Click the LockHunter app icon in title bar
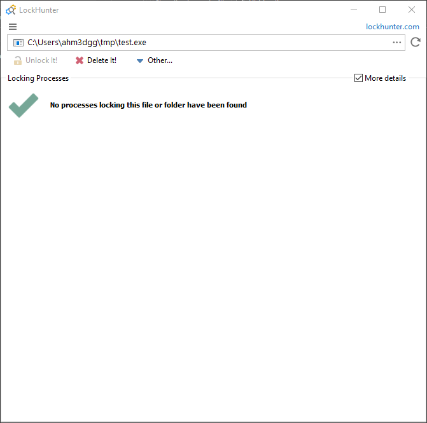The image size is (427, 423). point(11,10)
